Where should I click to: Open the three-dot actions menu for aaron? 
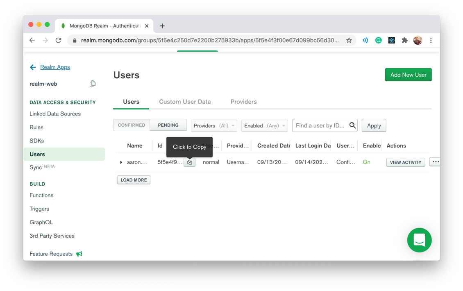(435, 162)
